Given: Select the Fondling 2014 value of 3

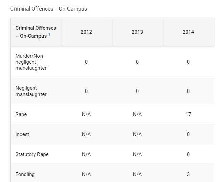Looking at the screenshot, I should [x=188, y=174].
